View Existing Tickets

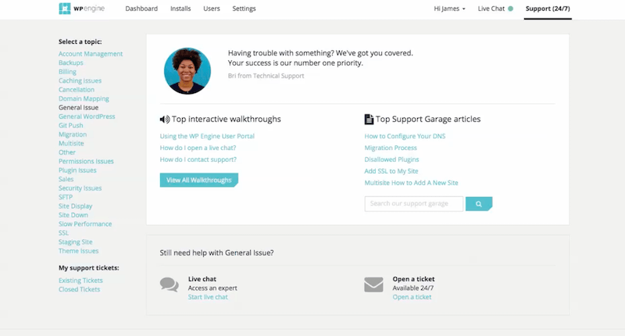(x=80, y=281)
